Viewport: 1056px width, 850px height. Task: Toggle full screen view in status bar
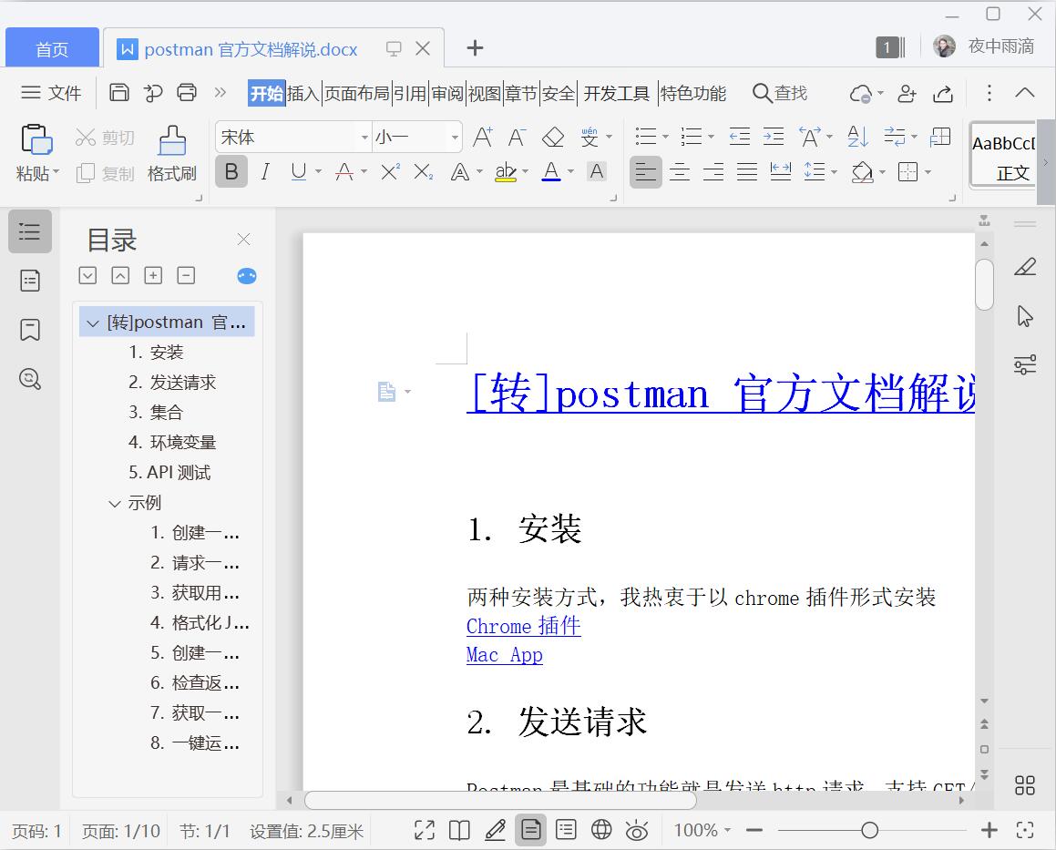coord(425,830)
